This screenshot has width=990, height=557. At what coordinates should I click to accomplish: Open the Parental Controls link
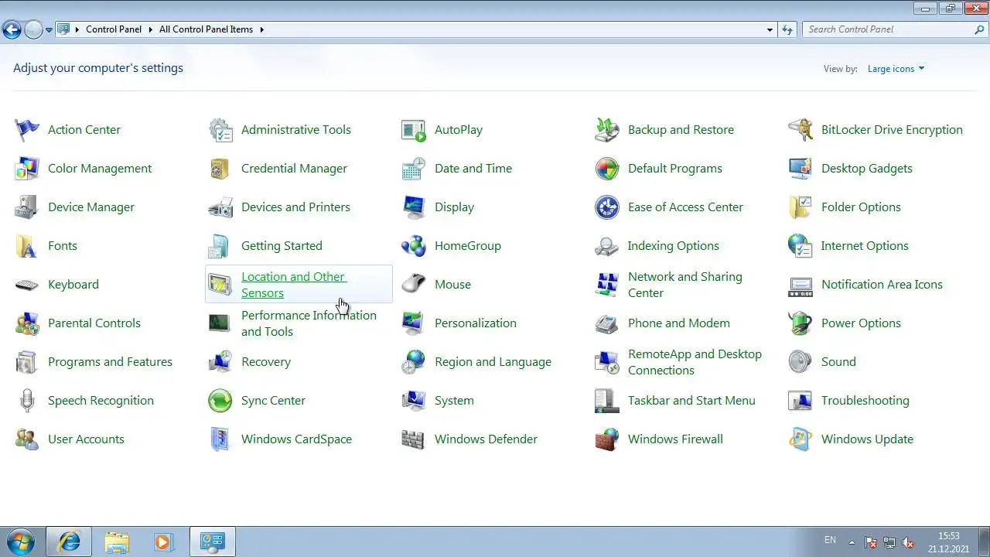[x=94, y=323]
